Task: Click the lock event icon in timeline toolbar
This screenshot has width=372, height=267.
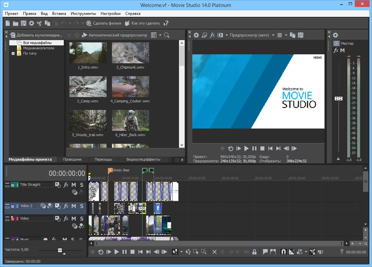Action: pos(254,252)
